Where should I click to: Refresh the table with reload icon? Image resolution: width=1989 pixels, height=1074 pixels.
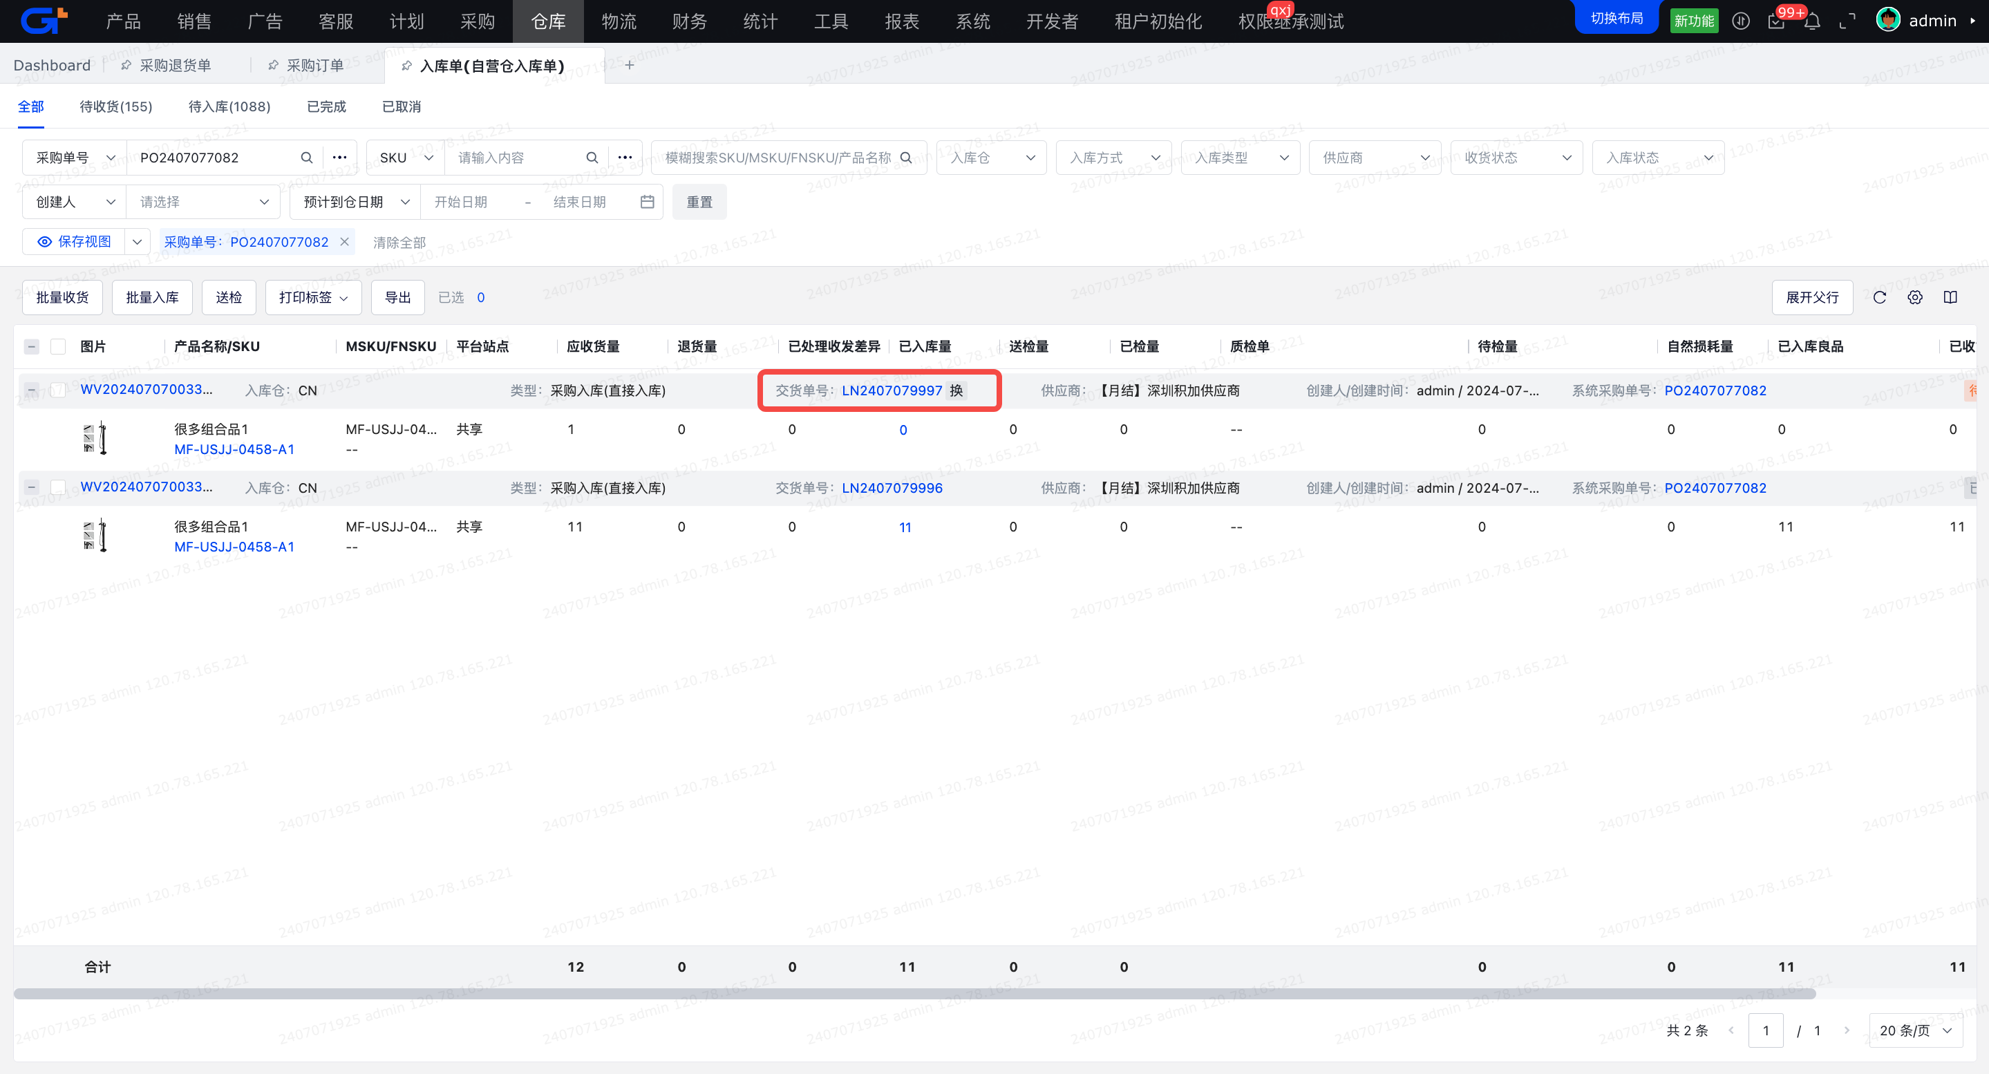(1879, 297)
